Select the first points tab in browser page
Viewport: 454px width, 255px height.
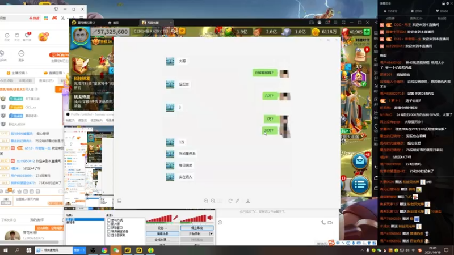(x=7, y=80)
